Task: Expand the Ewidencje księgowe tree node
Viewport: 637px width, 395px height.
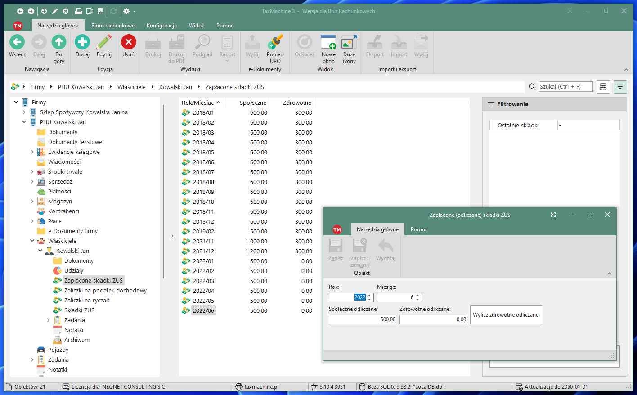Action: (32, 152)
